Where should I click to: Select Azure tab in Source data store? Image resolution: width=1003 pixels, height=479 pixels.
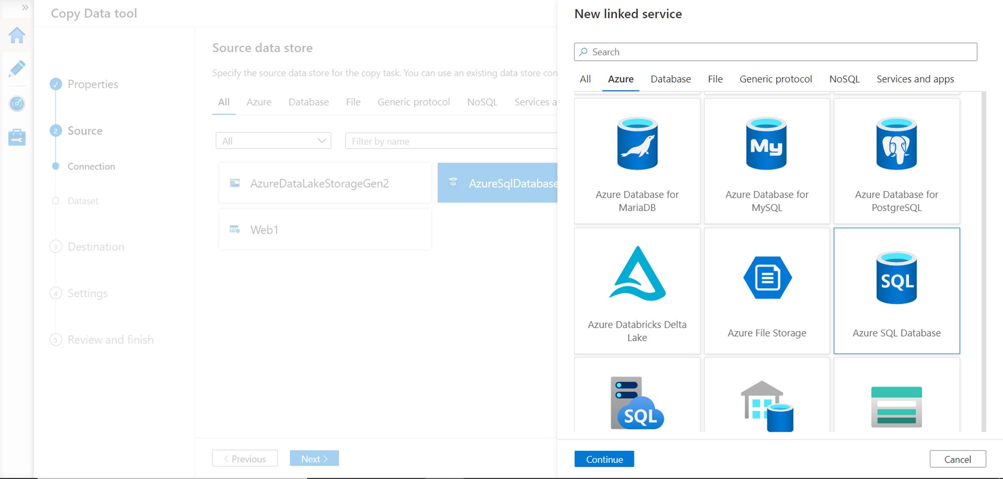click(x=259, y=102)
